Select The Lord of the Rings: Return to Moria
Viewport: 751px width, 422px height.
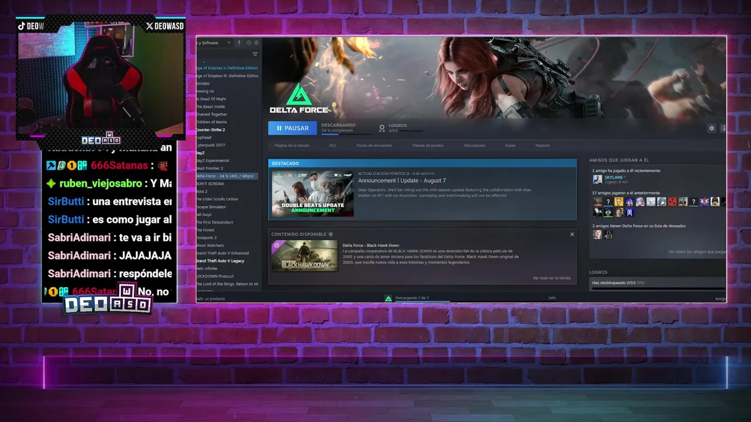pyautogui.click(x=227, y=284)
